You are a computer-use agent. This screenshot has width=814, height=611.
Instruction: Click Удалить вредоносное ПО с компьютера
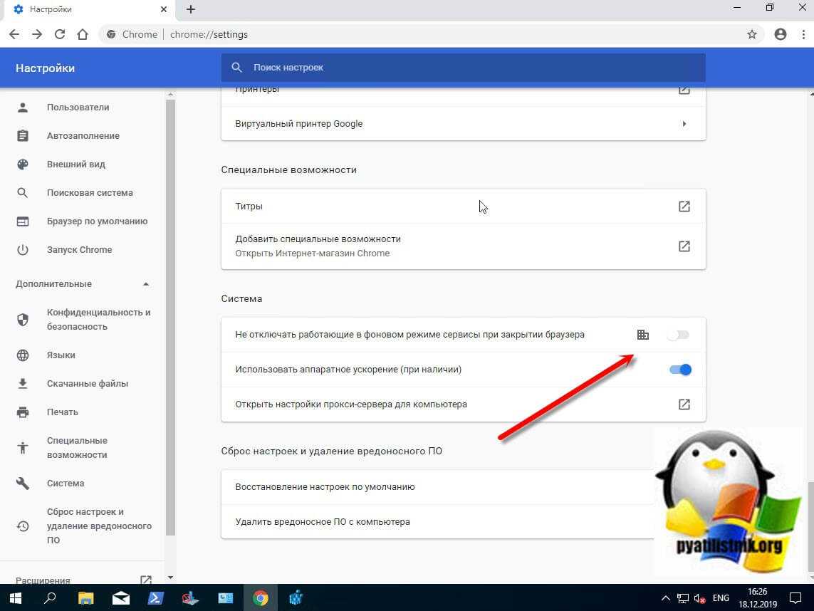click(x=323, y=522)
